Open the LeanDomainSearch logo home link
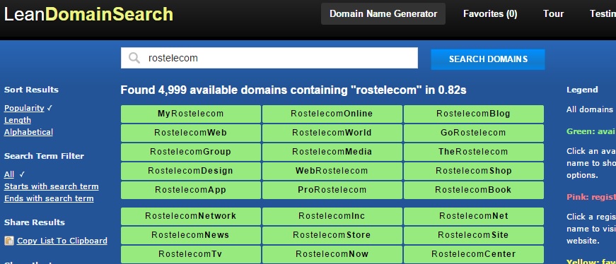 88,14
